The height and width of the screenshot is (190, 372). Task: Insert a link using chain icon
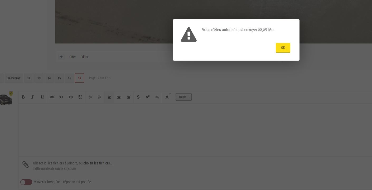pyautogui.click(x=52, y=97)
